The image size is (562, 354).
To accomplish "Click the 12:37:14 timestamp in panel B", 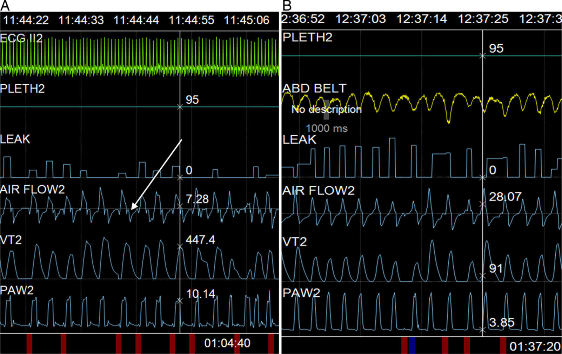I will pyautogui.click(x=422, y=19).
